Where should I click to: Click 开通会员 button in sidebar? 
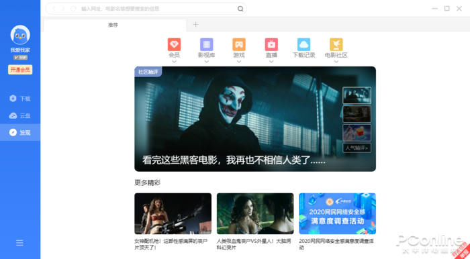coord(20,70)
